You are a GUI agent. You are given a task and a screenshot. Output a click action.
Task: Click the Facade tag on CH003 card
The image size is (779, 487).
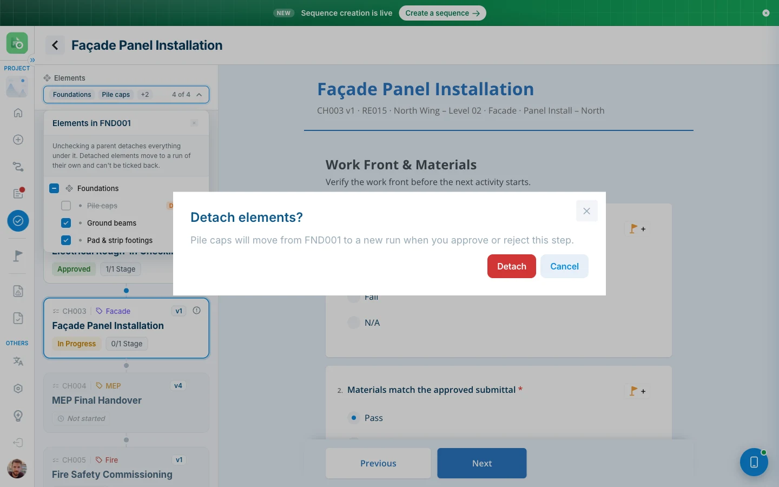tap(113, 311)
